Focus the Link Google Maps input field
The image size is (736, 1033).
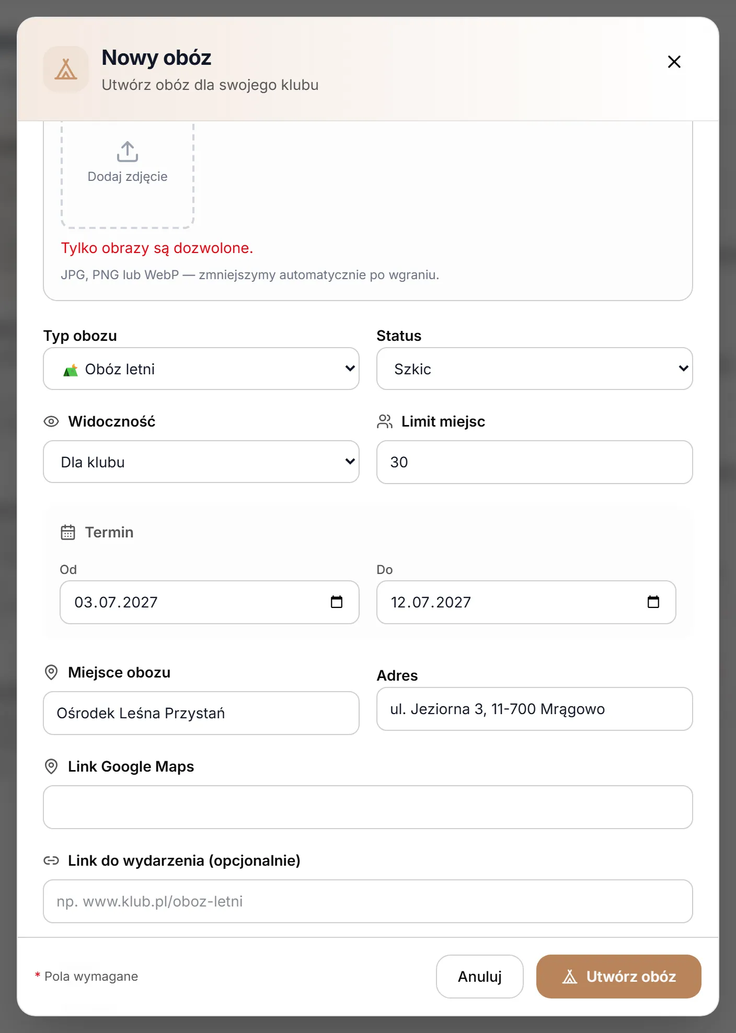pyautogui.click(x=368, y=807)
